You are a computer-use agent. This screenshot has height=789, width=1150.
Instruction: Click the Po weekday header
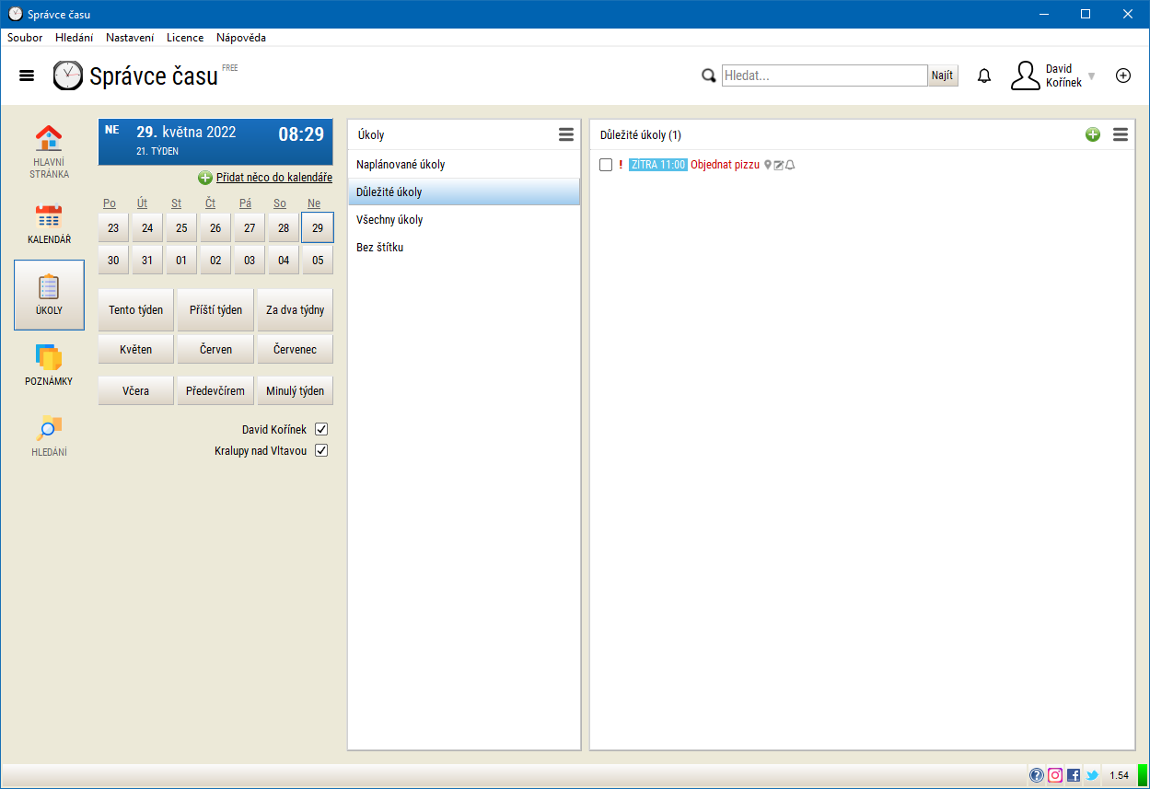point(110,203)
